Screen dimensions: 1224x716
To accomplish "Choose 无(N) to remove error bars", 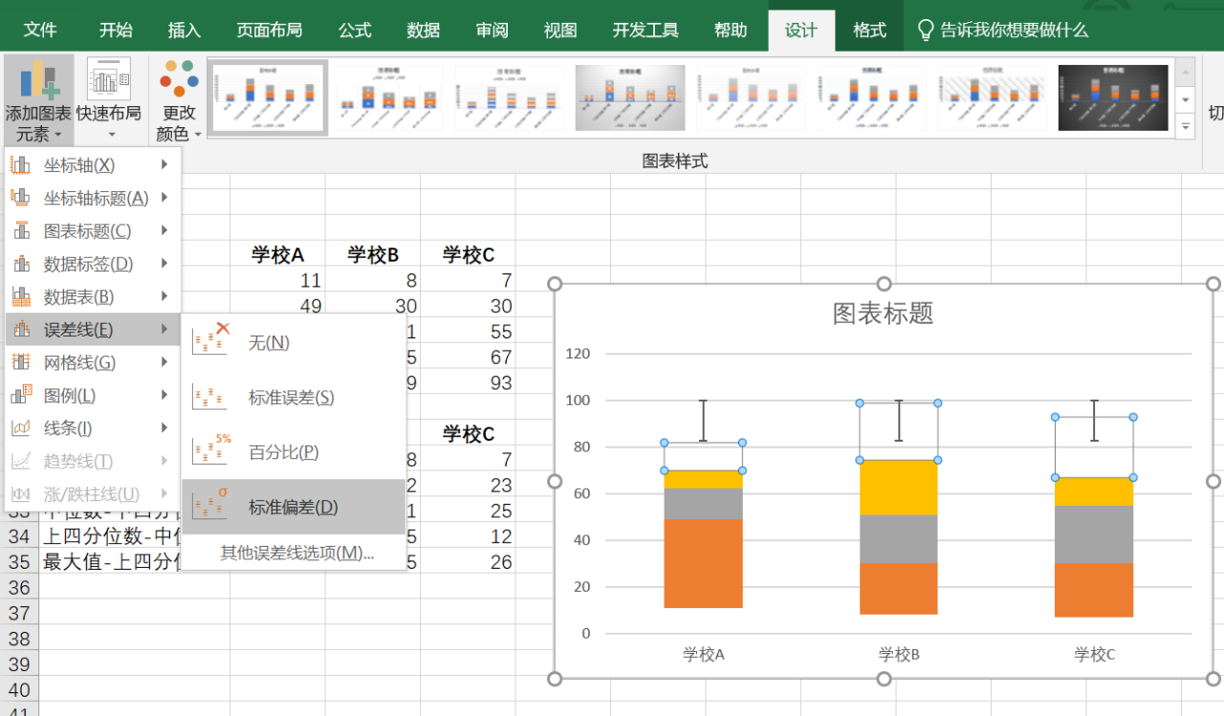I will point(294,342).
